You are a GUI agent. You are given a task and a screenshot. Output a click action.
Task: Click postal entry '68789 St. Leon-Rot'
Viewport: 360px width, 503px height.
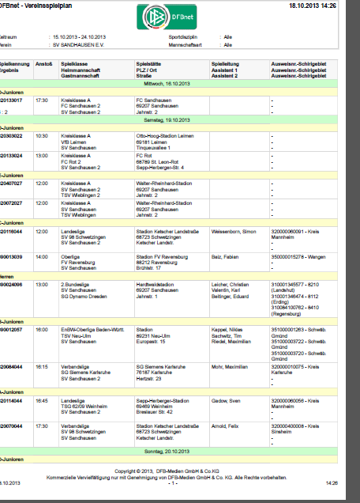pos(157,161)
